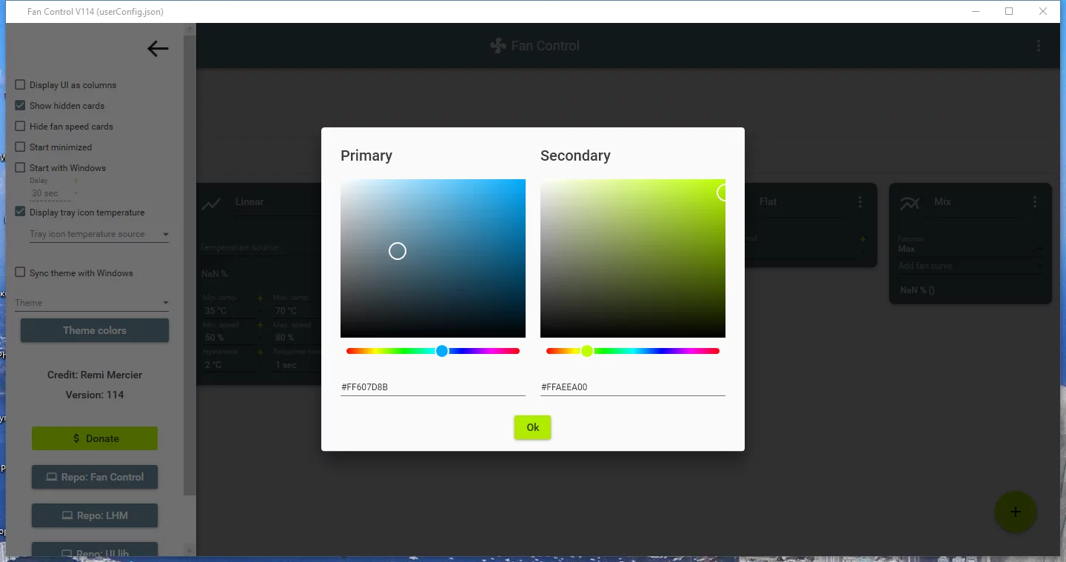
Task: Click the Linear curve card icon
Action: pyautogui.click(x=211, y=203)
